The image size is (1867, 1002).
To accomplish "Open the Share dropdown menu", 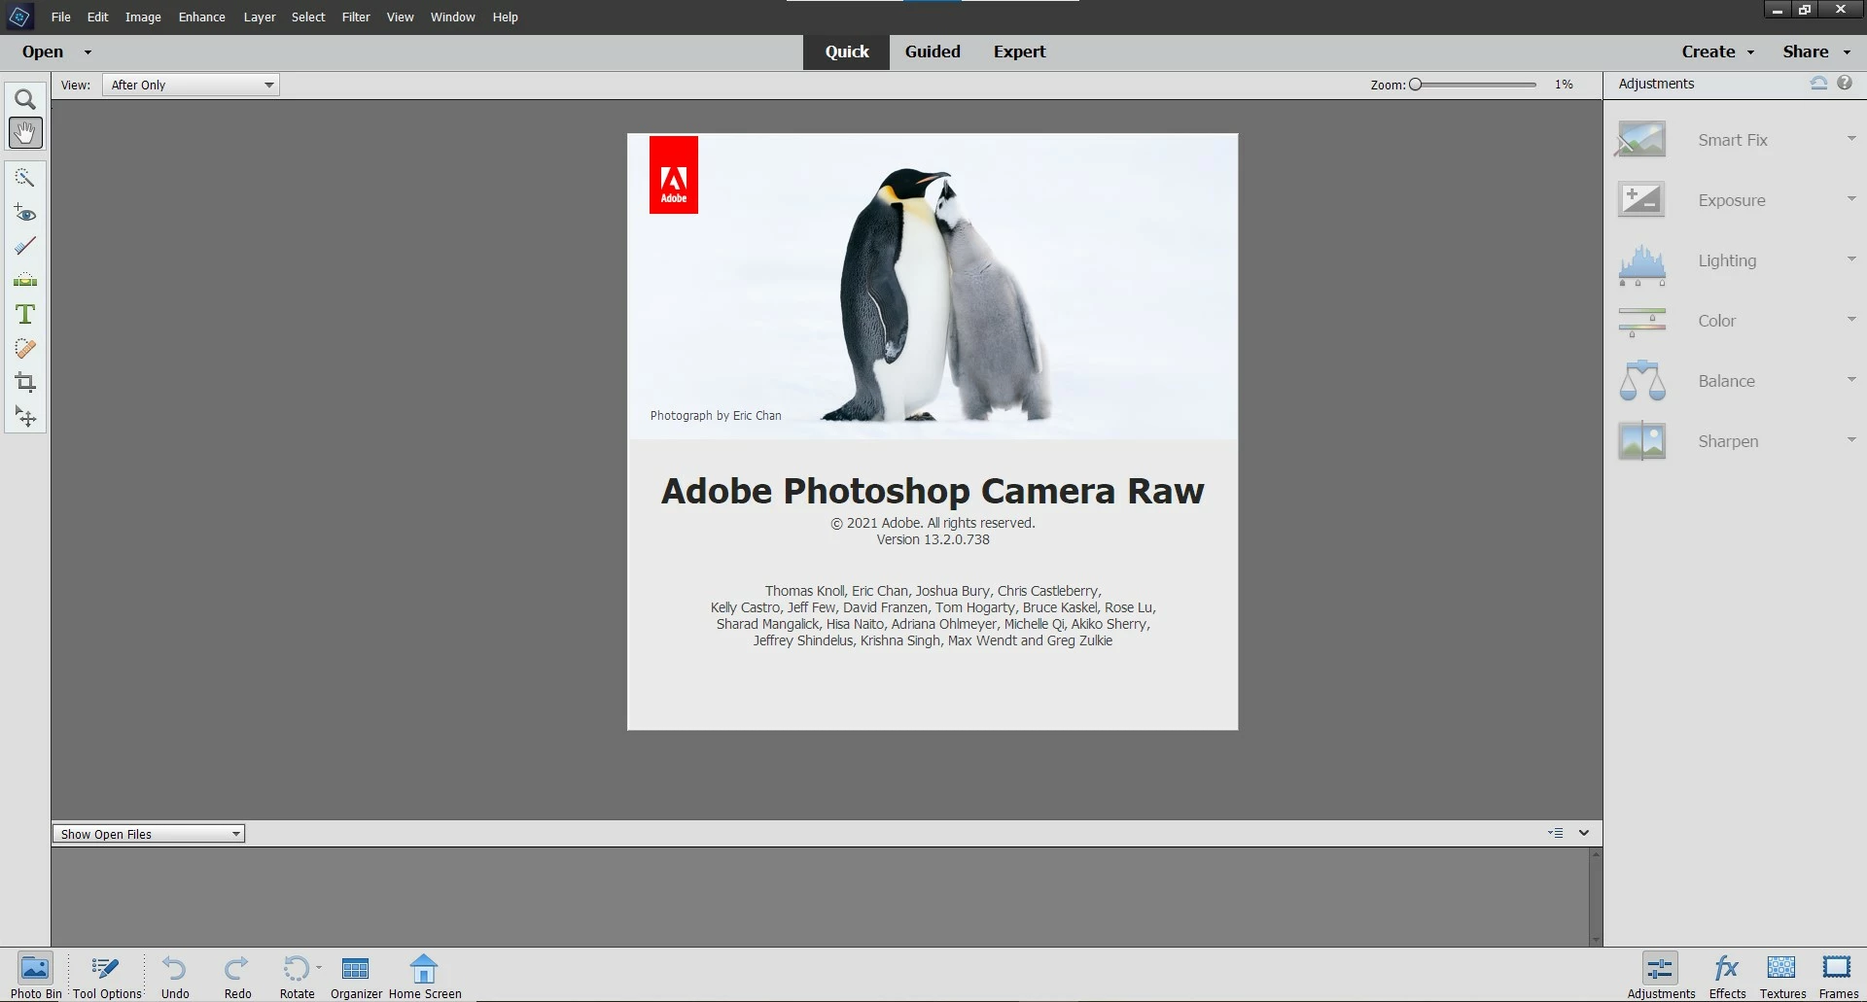I will 1816,52.
